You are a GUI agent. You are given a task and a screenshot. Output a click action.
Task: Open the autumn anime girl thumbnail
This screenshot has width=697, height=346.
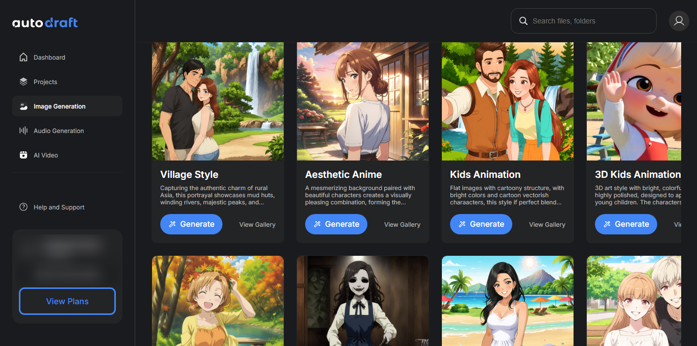pos(218,301)
